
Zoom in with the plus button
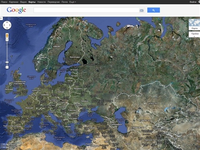click(7, 40)
